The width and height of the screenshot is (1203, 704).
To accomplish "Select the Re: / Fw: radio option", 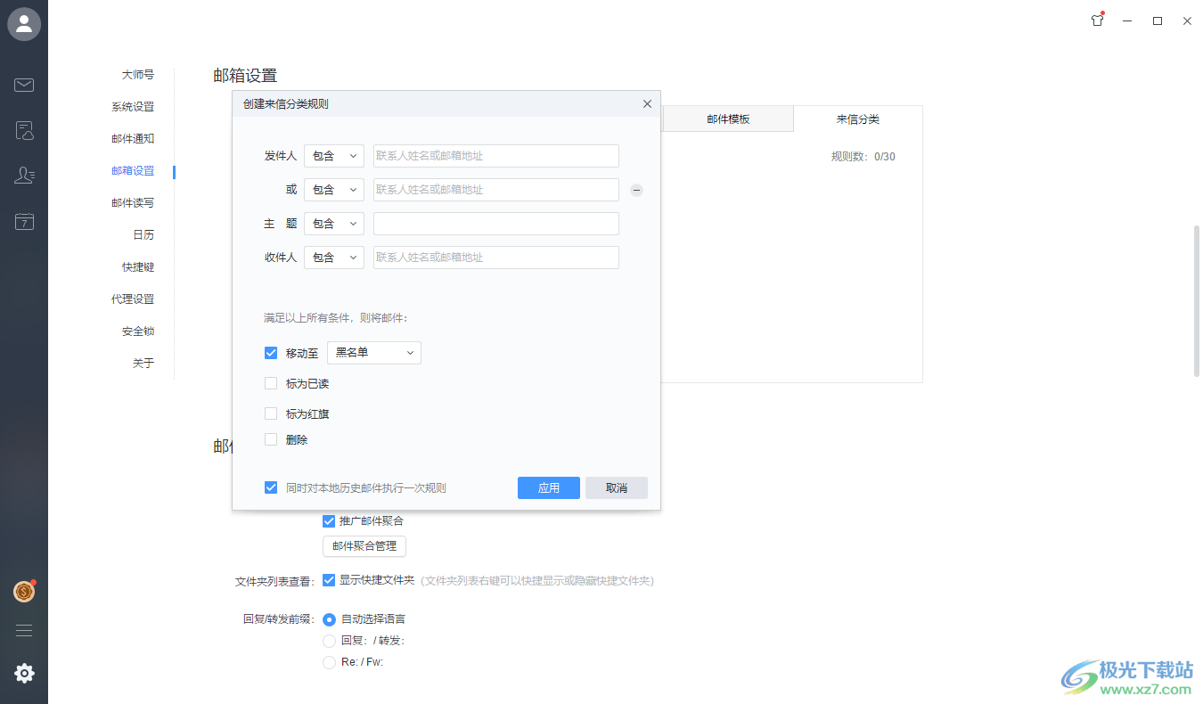I will tap(329, 662).
